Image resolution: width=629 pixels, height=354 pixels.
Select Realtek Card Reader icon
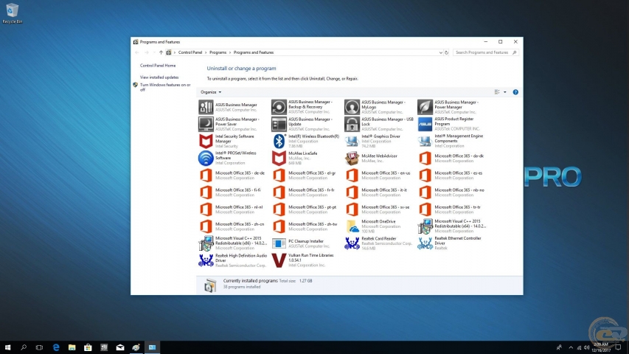click(352, 243)
